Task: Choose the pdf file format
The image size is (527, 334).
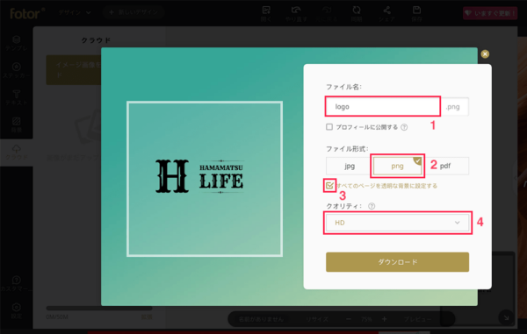Action: coord(445,166)
